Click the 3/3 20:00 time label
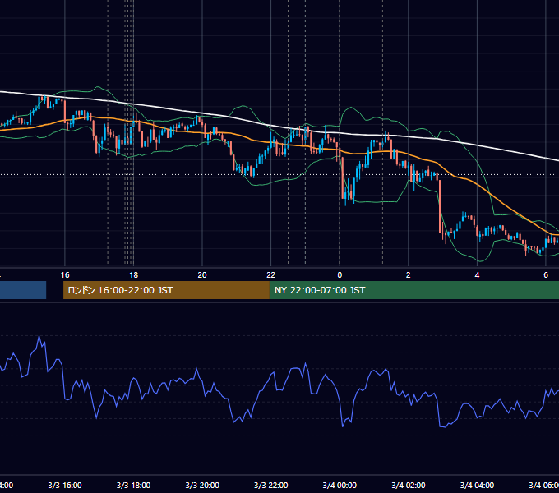The image size is (559, 493). 202,485
